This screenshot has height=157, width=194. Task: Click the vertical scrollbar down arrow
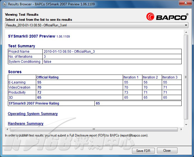click(x=186, y=125)
